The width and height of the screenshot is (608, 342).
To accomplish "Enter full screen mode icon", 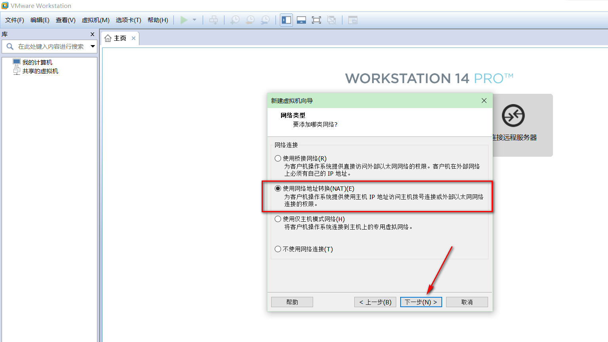I will 316,20.
